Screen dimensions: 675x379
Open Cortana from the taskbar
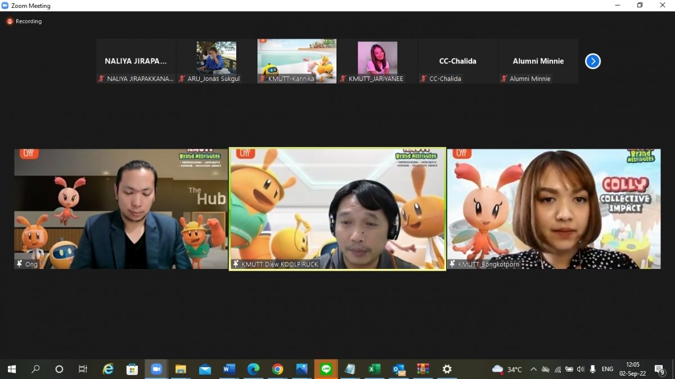59,369
